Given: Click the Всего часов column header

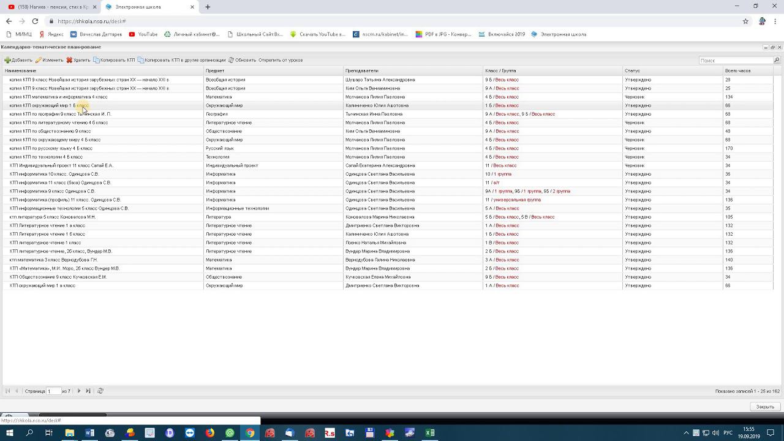Looking at the screenshot, I should point(748,70).
